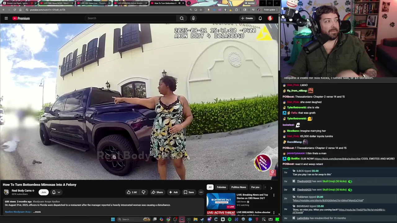Screen dimensions: 397x223
Task: Click ILBCS tipped $5.00 event entry
Action: 339,173
